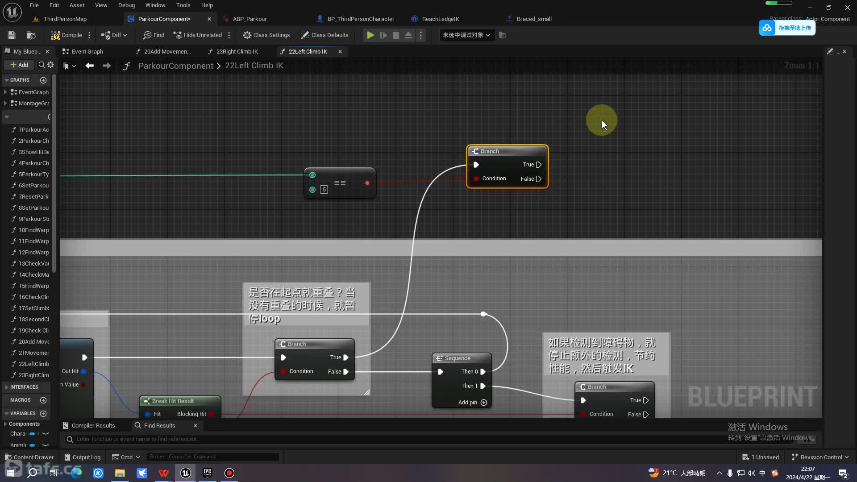Click the equals node boolean output pin
The height and width of the screenshot is (482, 857).
tap(367, 183)
